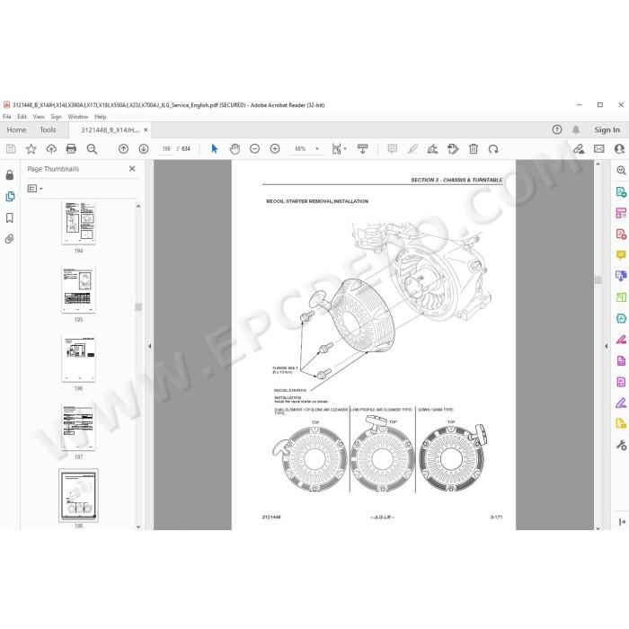Open More Tools wrench icon

[x=621, y=445]
